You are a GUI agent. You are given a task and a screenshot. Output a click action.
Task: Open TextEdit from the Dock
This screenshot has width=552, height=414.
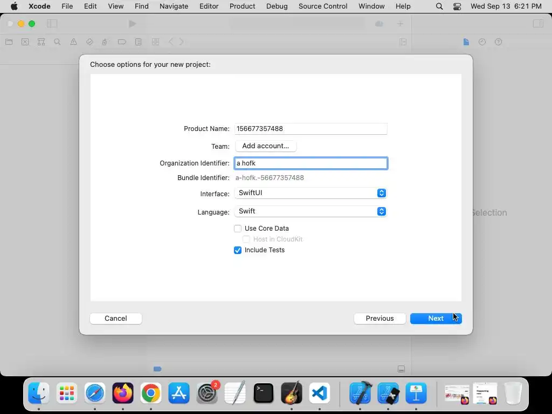235,393
